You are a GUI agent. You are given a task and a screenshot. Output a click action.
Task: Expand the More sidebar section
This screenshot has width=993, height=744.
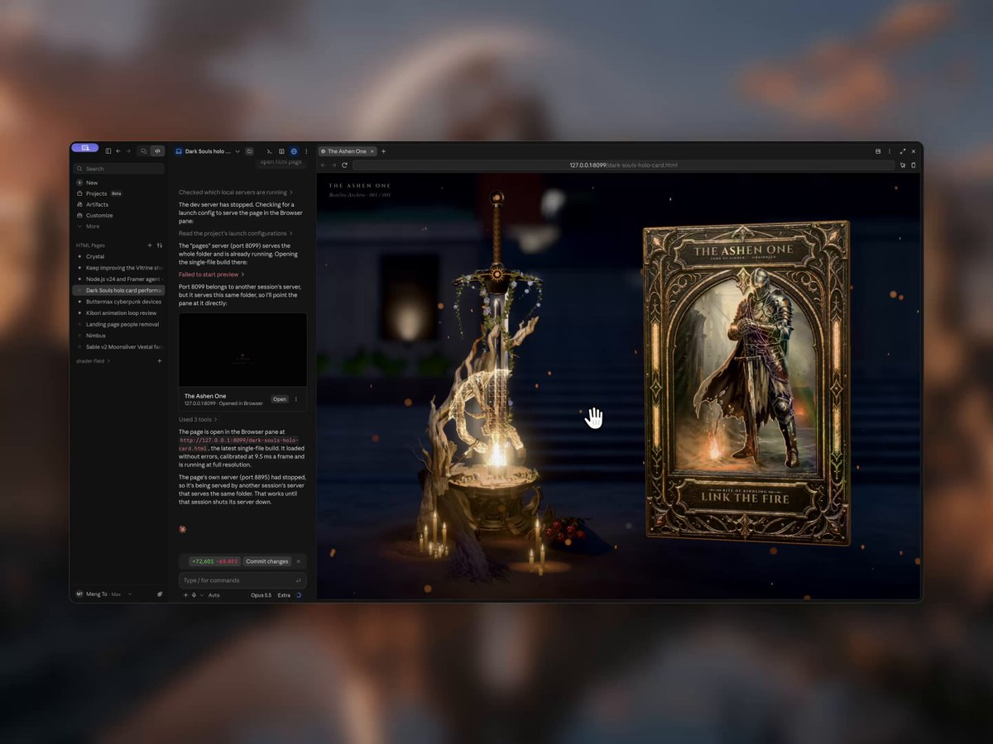click(92, 226)
